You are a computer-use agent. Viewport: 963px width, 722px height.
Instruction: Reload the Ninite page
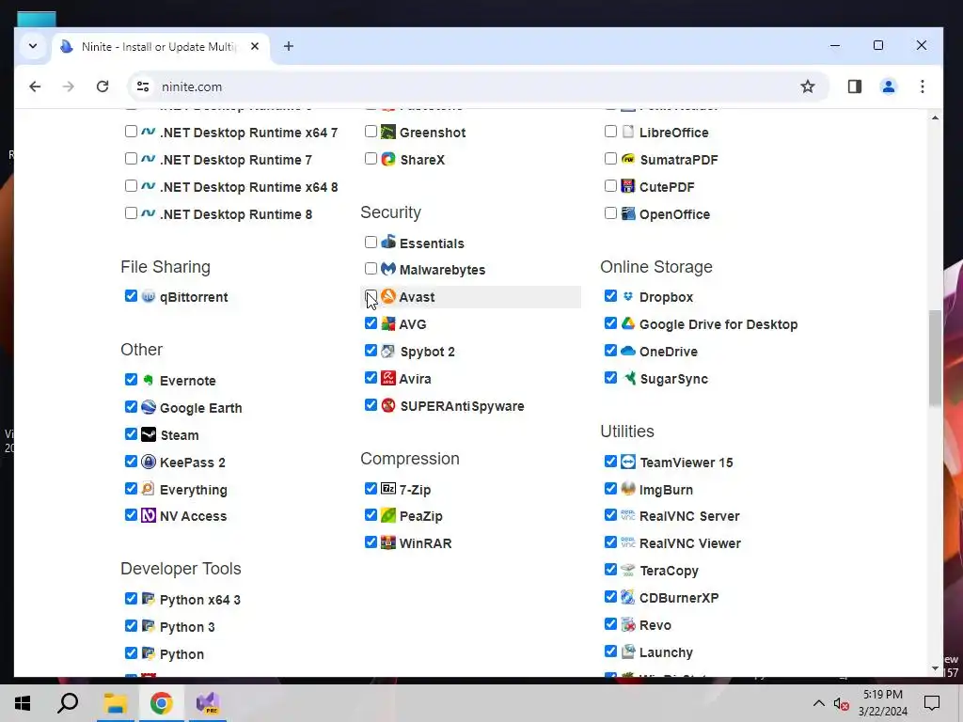(103, 86)
